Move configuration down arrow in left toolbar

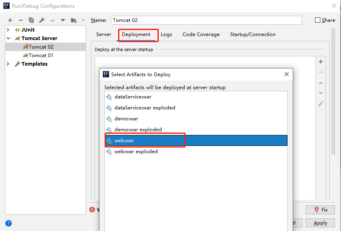(63, 20)
